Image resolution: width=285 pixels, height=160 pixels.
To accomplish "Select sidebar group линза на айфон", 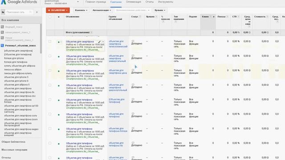I will [13, 70].
